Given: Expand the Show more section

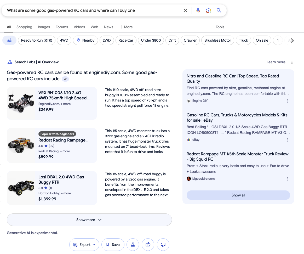Looking at the screenshot, I should 89,220.
